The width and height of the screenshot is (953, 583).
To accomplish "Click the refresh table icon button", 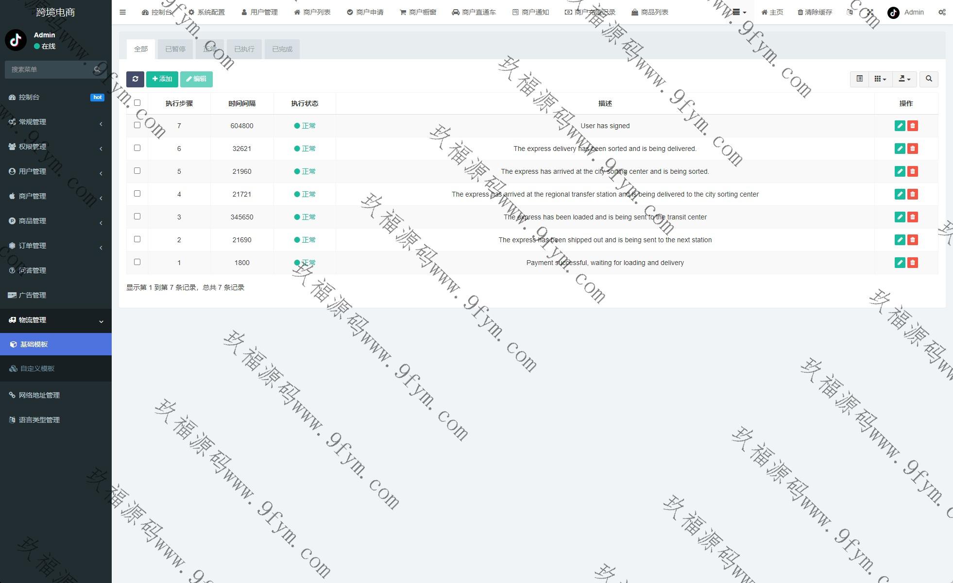I will (135, 79).
